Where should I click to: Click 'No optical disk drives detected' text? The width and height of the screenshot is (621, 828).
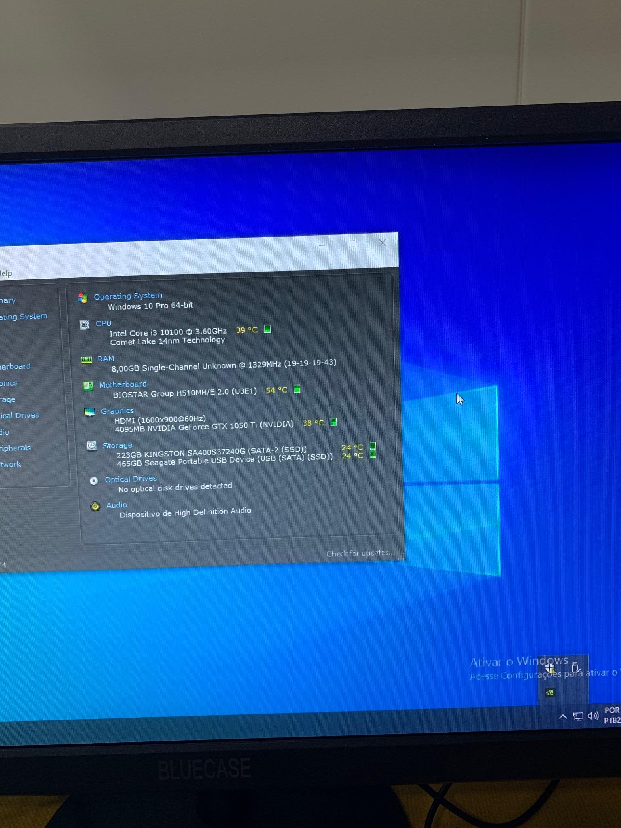(x=175, y=487)
